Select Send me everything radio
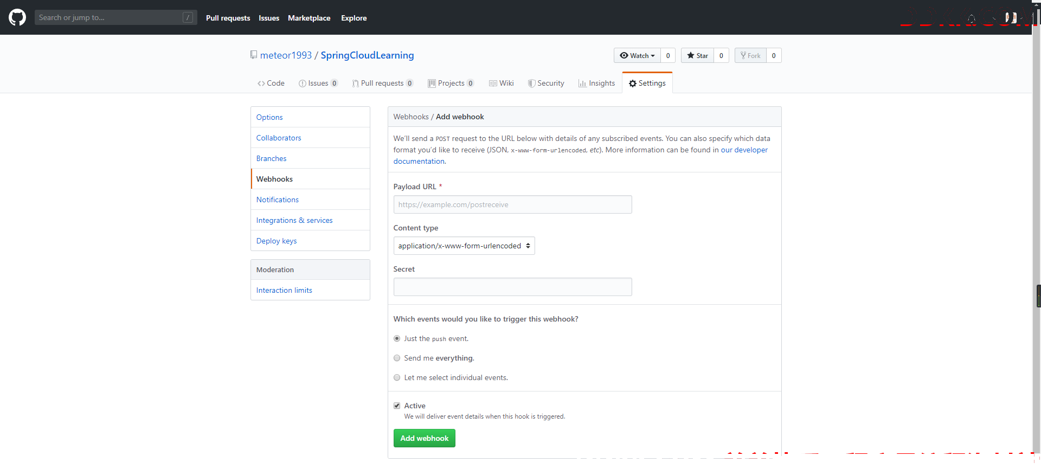The image size is (1041, 475). [x=397, y=358]
